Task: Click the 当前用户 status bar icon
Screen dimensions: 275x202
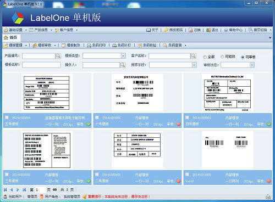Action: click(x=5, y=197)
